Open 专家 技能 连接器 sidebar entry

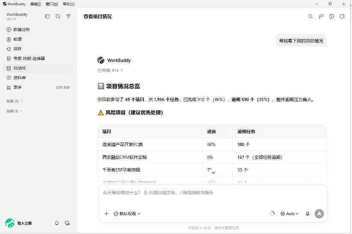[38, 59]
